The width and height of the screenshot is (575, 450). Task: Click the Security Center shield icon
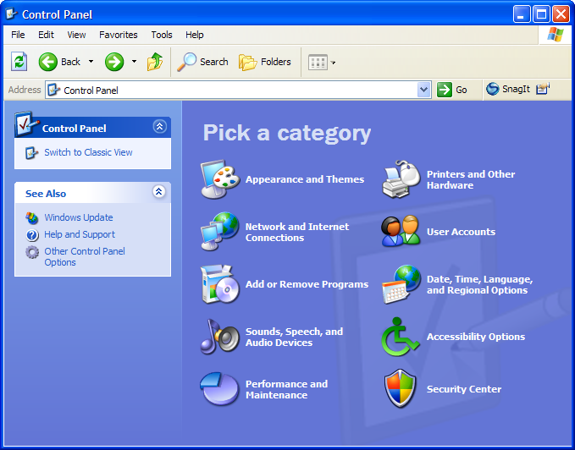click(401, 389)
